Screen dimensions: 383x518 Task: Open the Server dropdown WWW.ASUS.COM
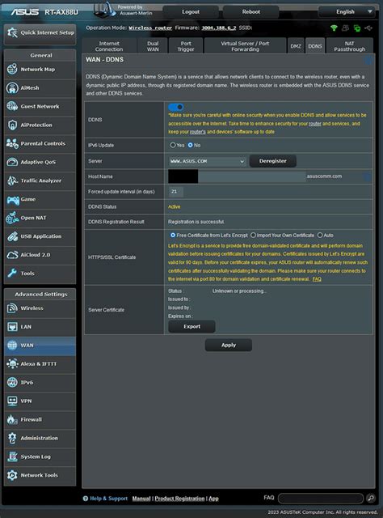click(x=207, y=161)
